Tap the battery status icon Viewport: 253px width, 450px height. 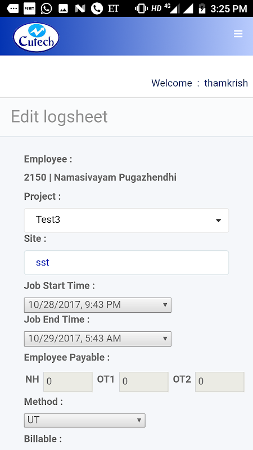pyautogui.click(x=202, y=8)
